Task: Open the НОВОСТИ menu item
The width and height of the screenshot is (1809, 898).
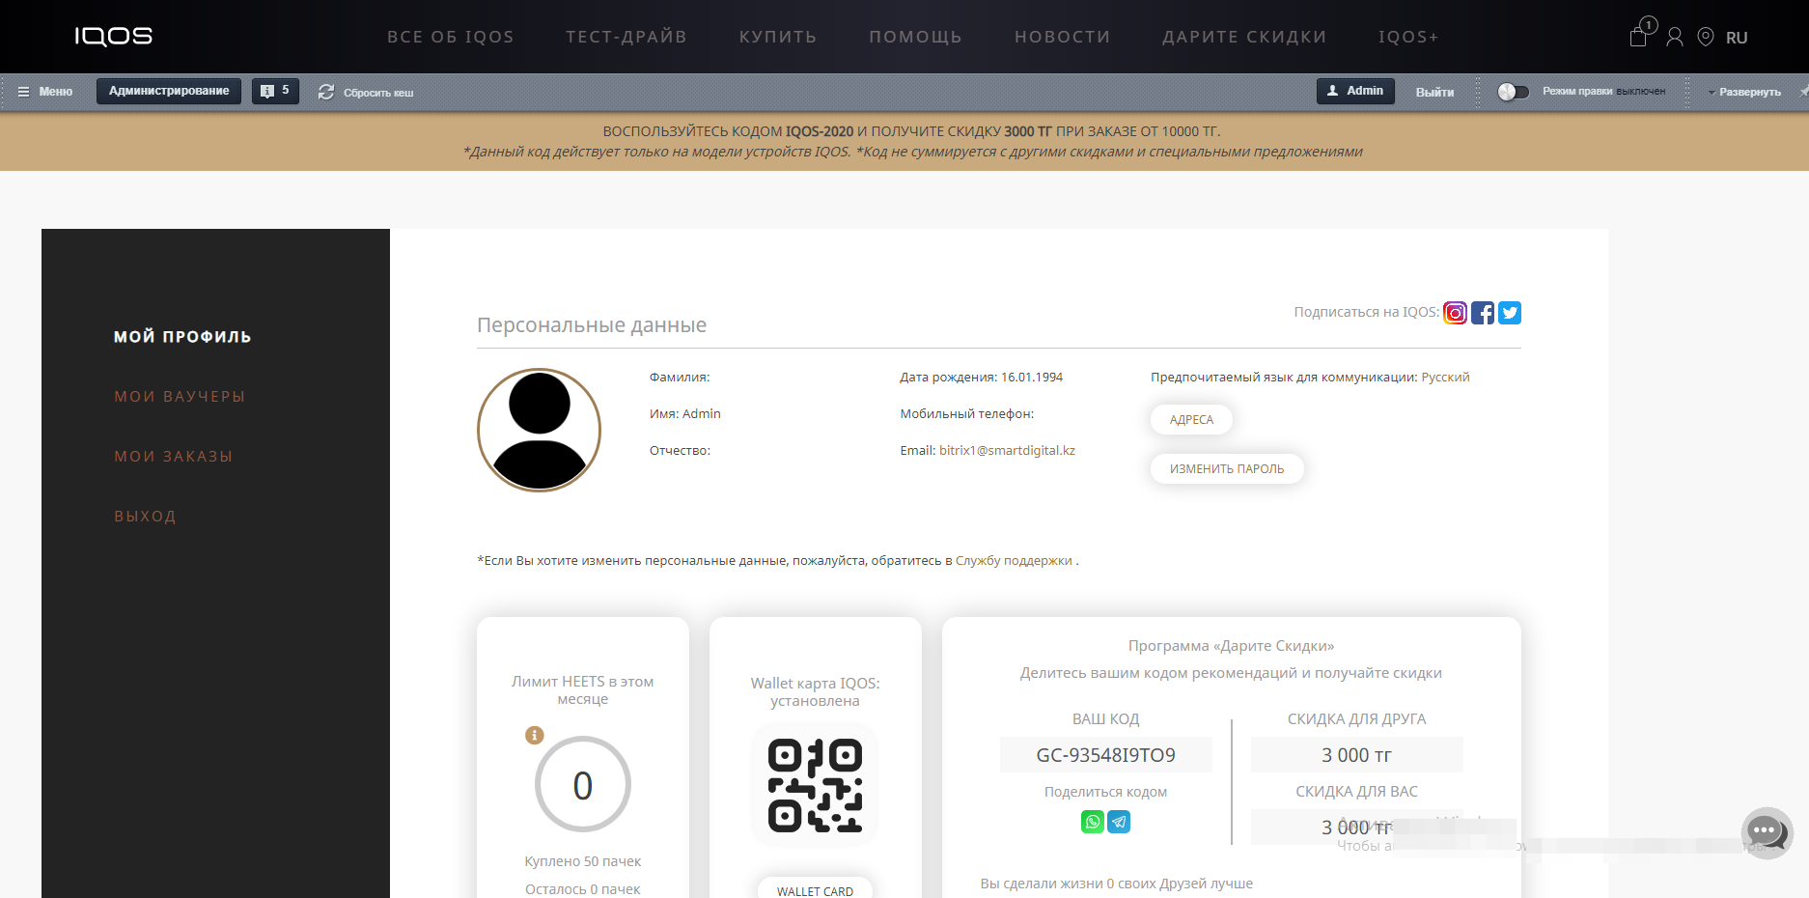Action: click(x=1063, y=37)
